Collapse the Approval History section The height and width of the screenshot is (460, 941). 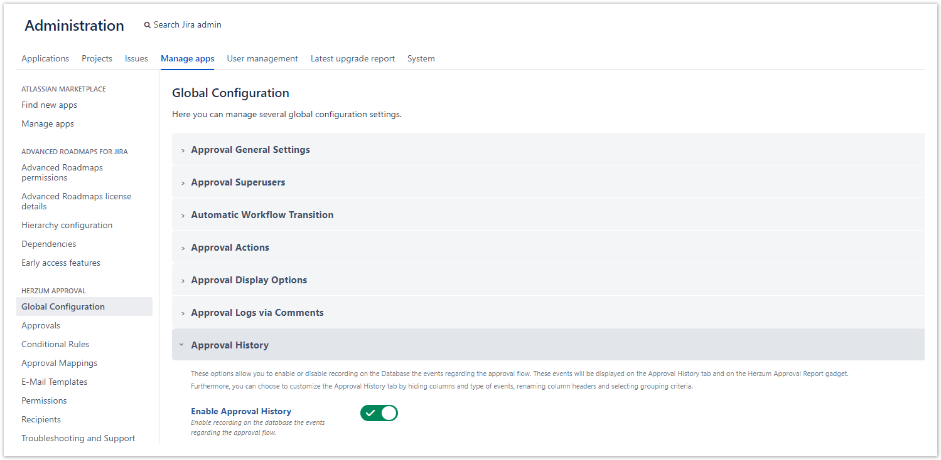click(229, 345)
